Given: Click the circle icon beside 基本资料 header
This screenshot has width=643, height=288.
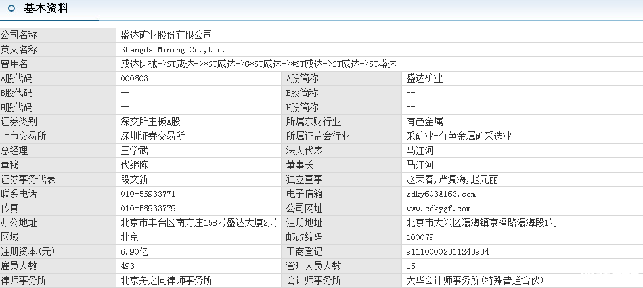Looking at the screenshot, I should [11, 8].
